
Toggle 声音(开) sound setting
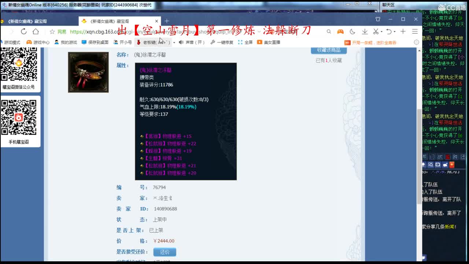191,42
